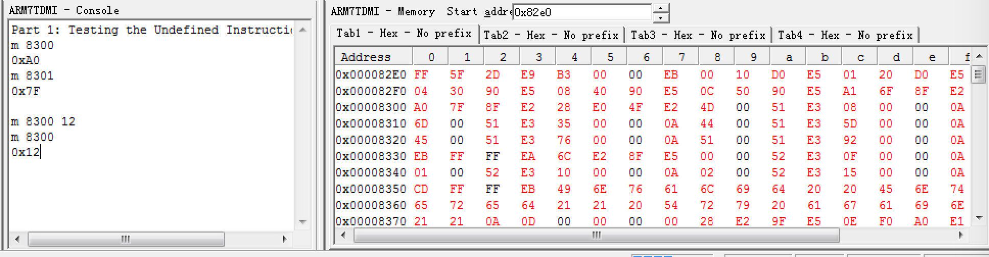Click the console horizontal scrollbar thumb
Screen dimensions: 989x257
[x=126, y=239]
